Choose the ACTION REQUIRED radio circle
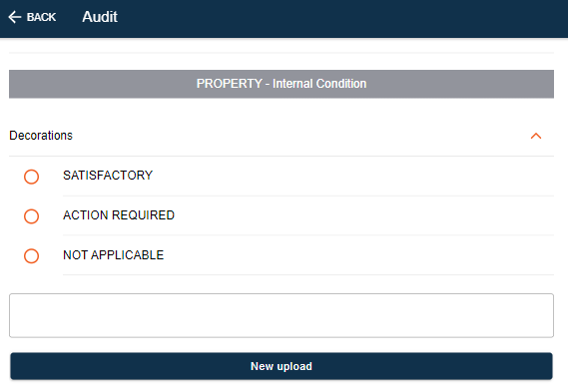 tap(32, 216)
